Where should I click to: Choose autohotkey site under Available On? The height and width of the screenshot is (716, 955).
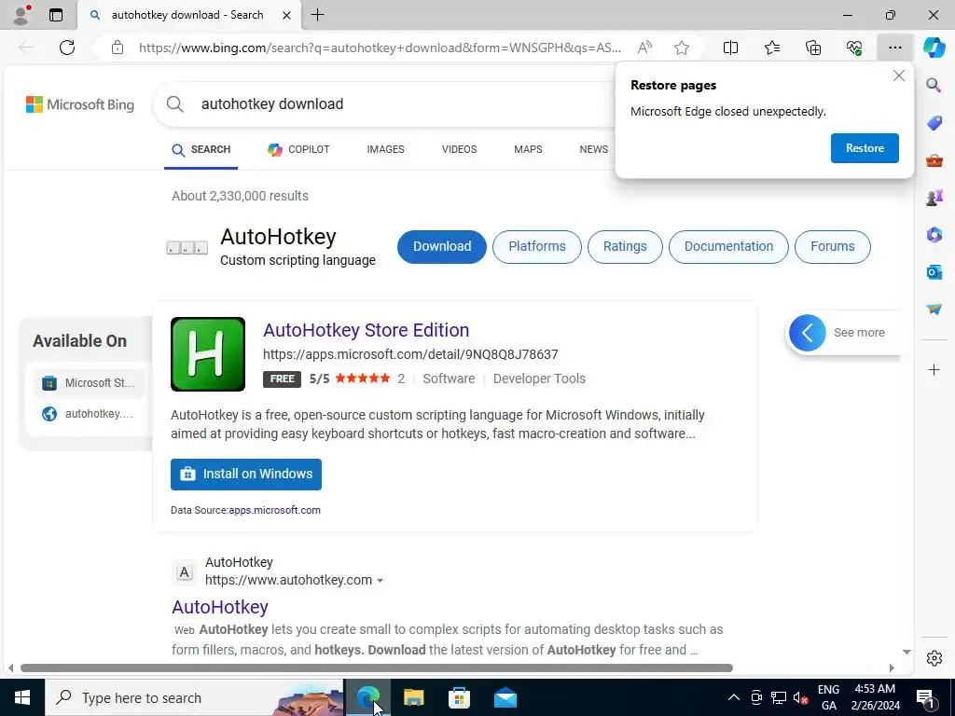(89, 414)
